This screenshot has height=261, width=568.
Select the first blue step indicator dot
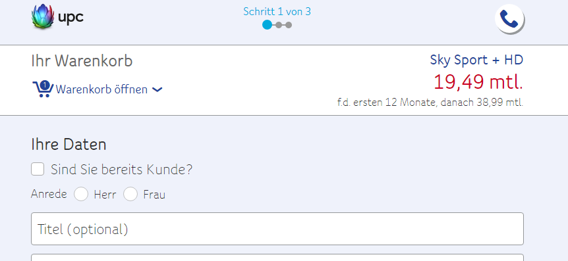267,25
